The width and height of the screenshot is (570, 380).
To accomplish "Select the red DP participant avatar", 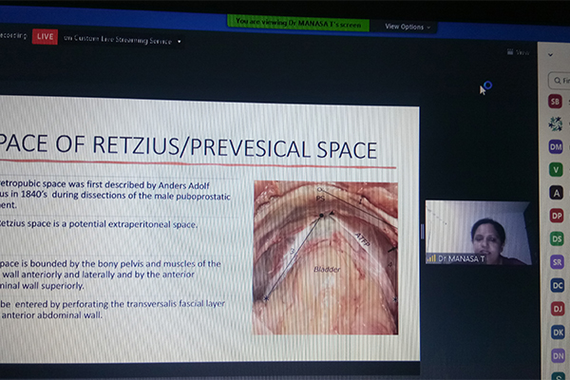I will coord(556,216).
